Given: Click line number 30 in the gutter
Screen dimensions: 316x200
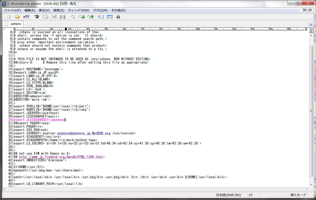Looking at the screenshot, I should [x=10, y=120].
